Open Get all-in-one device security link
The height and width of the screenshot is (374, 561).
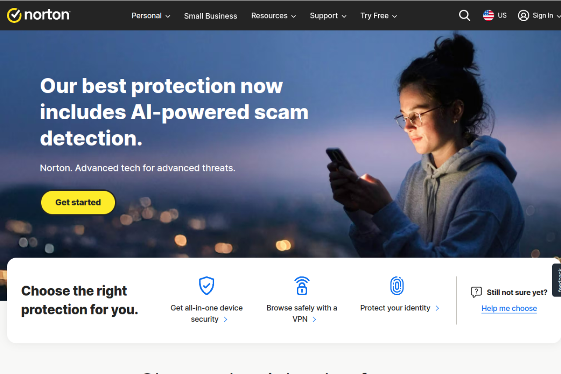(x=206, y=313)
